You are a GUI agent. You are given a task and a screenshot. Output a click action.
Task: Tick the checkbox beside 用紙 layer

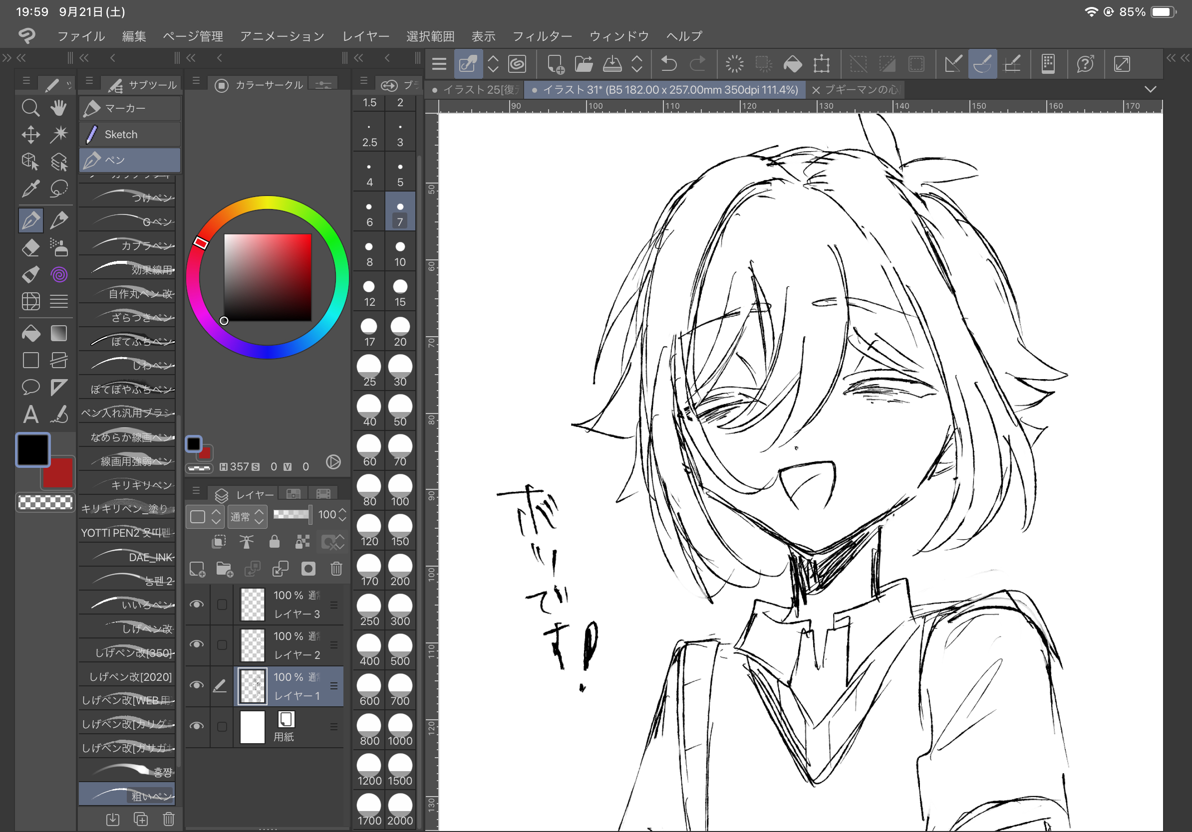tap(222, 726)
